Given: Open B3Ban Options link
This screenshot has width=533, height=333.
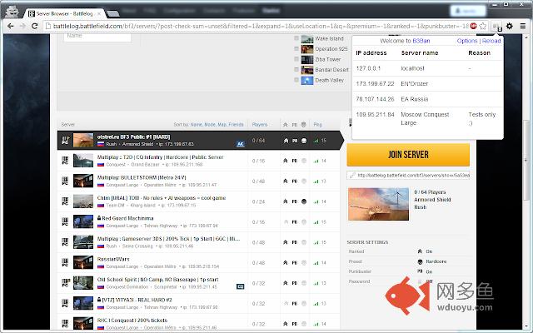Looking at the screenshot, I should (x=467, y=41).
